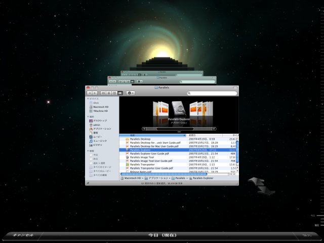The image size is (324, 243).
Task: Click the Time Machine back-in-time arrow
Action: click(x=256, y=182)
